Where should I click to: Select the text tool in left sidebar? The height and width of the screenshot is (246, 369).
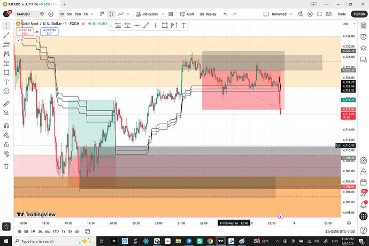(x=6, y=82)
